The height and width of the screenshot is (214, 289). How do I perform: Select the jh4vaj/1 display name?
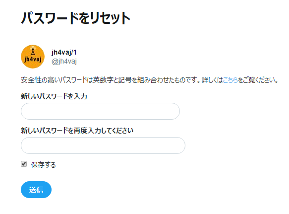click(64, 53)
